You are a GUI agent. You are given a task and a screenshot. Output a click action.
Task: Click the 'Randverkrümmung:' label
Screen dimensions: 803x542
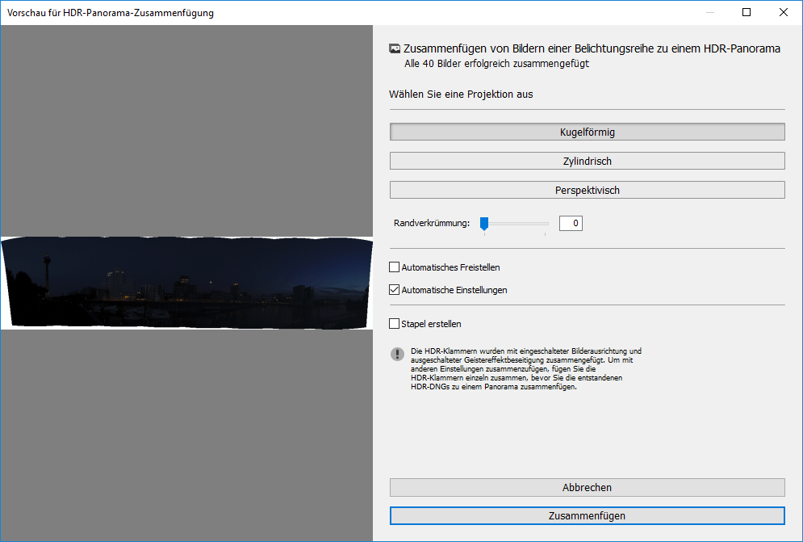pos(432,223)
